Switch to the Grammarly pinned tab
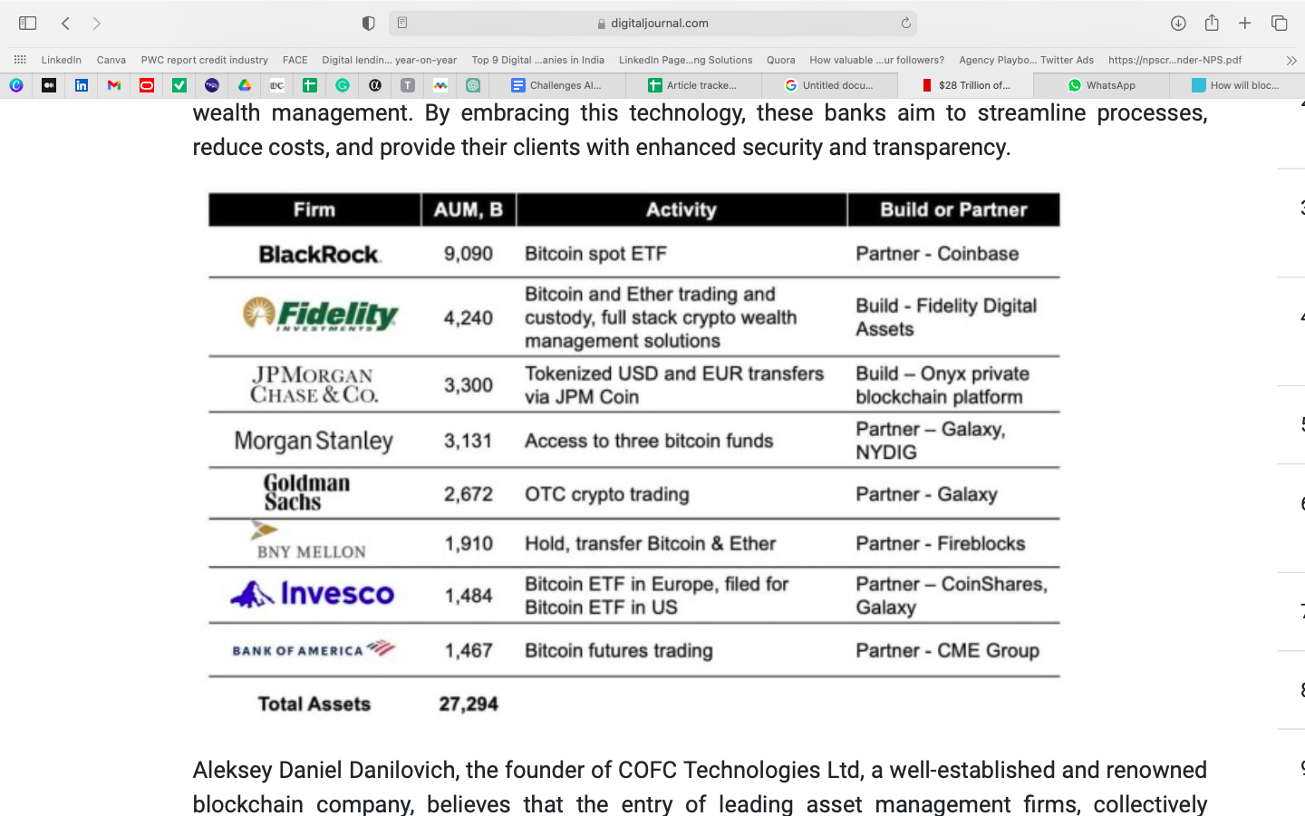1305x816 pixels. [x=343, y=85]
